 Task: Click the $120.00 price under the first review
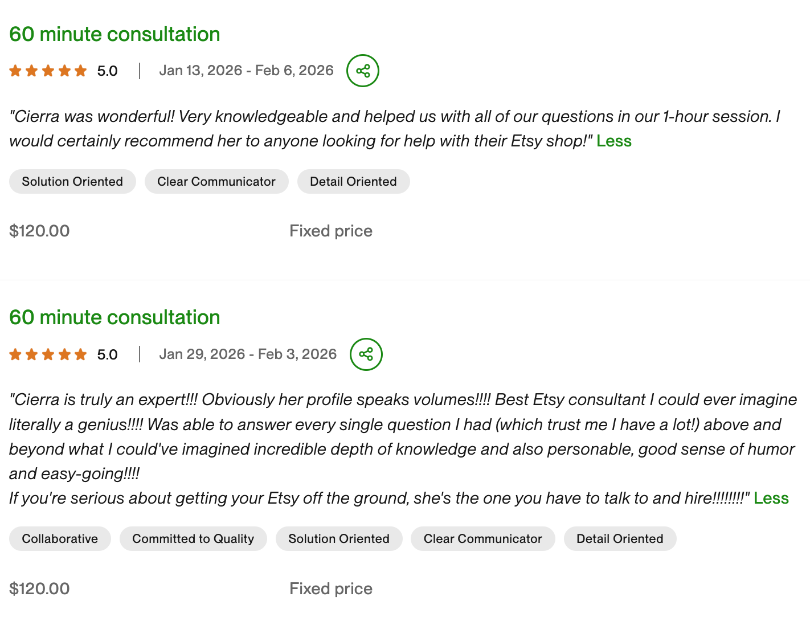39,231
